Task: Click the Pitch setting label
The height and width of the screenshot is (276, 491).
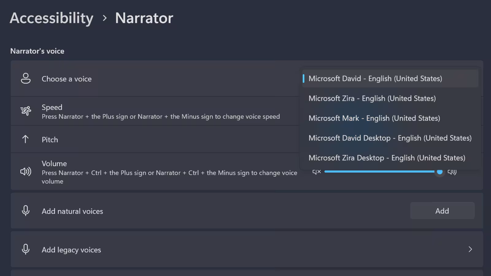Action: coord(50,140)
